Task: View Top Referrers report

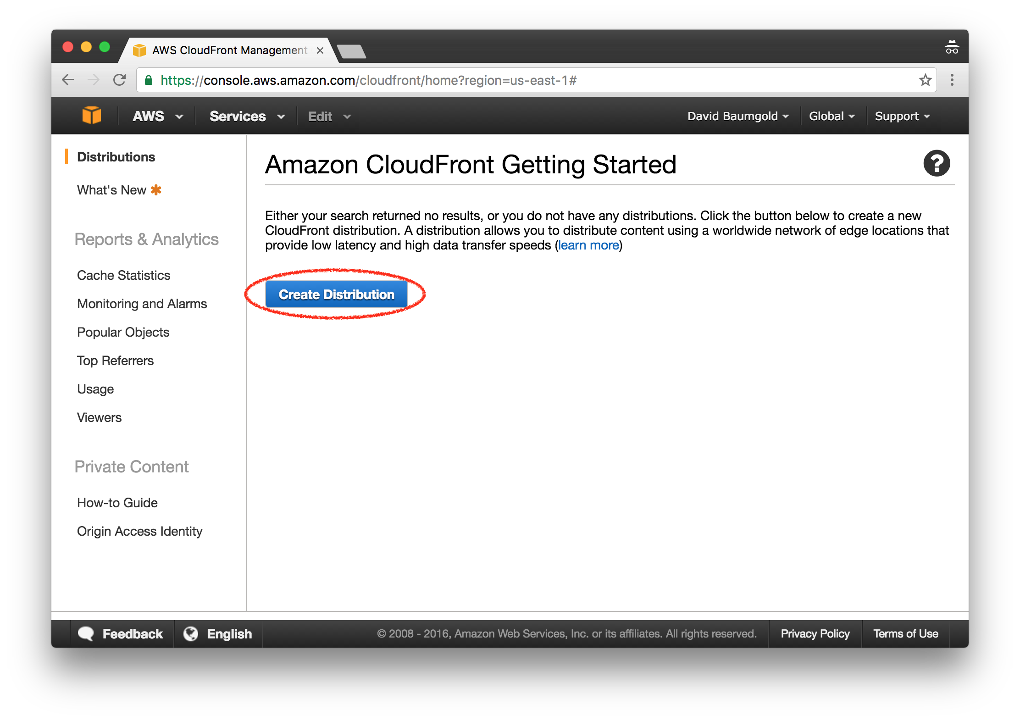Action: 116,360
